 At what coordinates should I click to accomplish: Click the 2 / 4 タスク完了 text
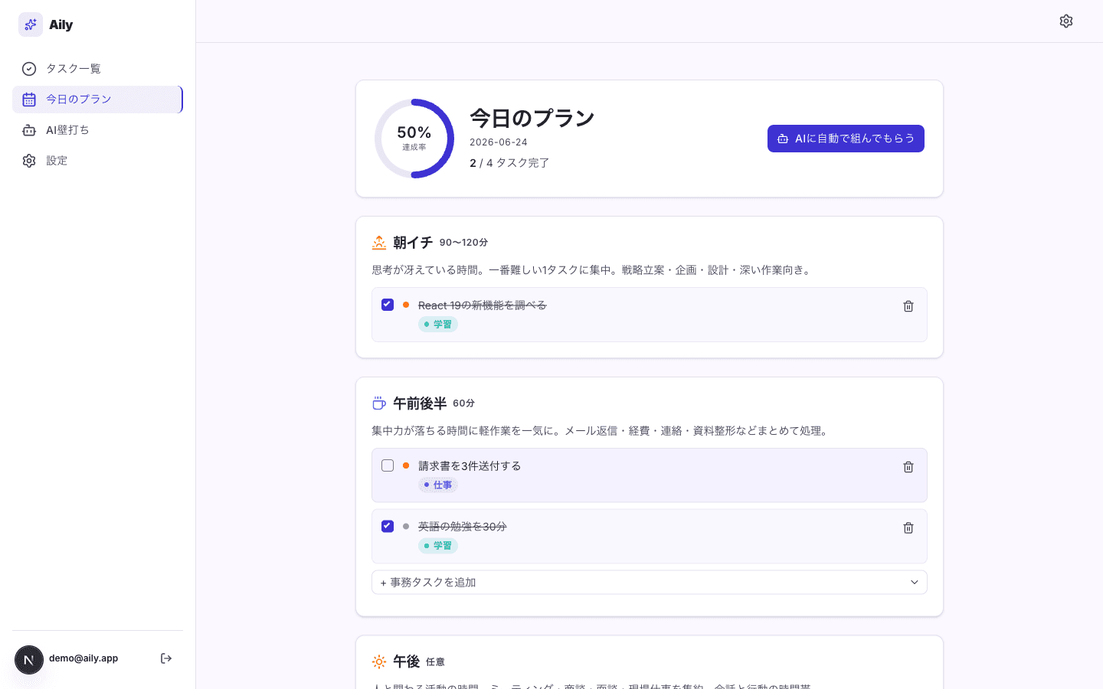pyautogui.click(x=509, y=163)
